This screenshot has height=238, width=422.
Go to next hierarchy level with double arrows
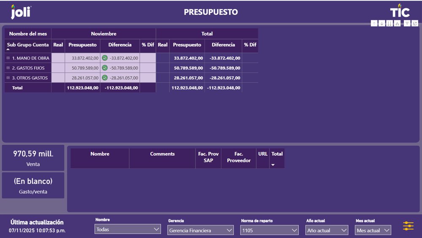390,24
